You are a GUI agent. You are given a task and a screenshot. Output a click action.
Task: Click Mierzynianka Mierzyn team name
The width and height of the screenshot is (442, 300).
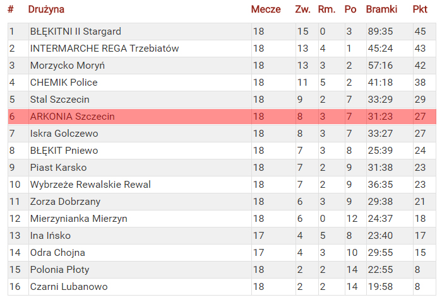coord(79,219)
